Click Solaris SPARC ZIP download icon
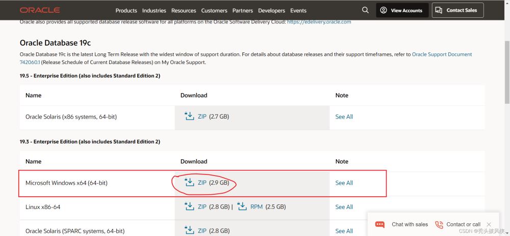 point(189,230)
